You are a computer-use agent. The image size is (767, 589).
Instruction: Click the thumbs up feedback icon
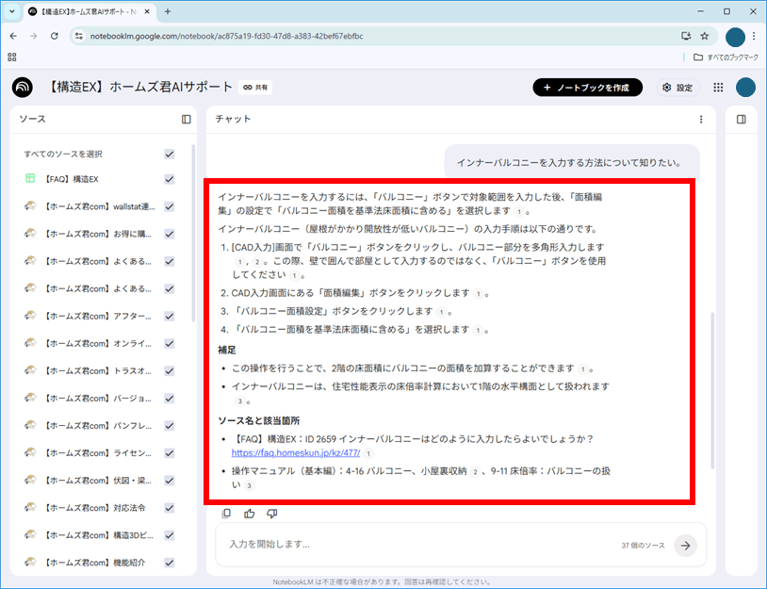pos(250,514)
